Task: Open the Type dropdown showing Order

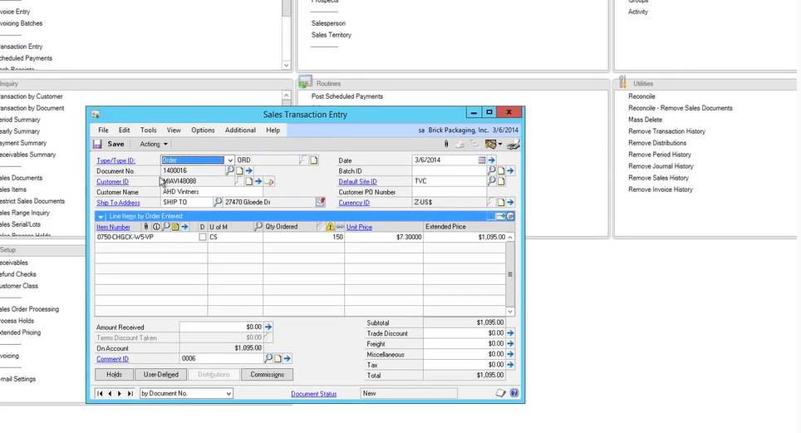Action: click(230, 160)
